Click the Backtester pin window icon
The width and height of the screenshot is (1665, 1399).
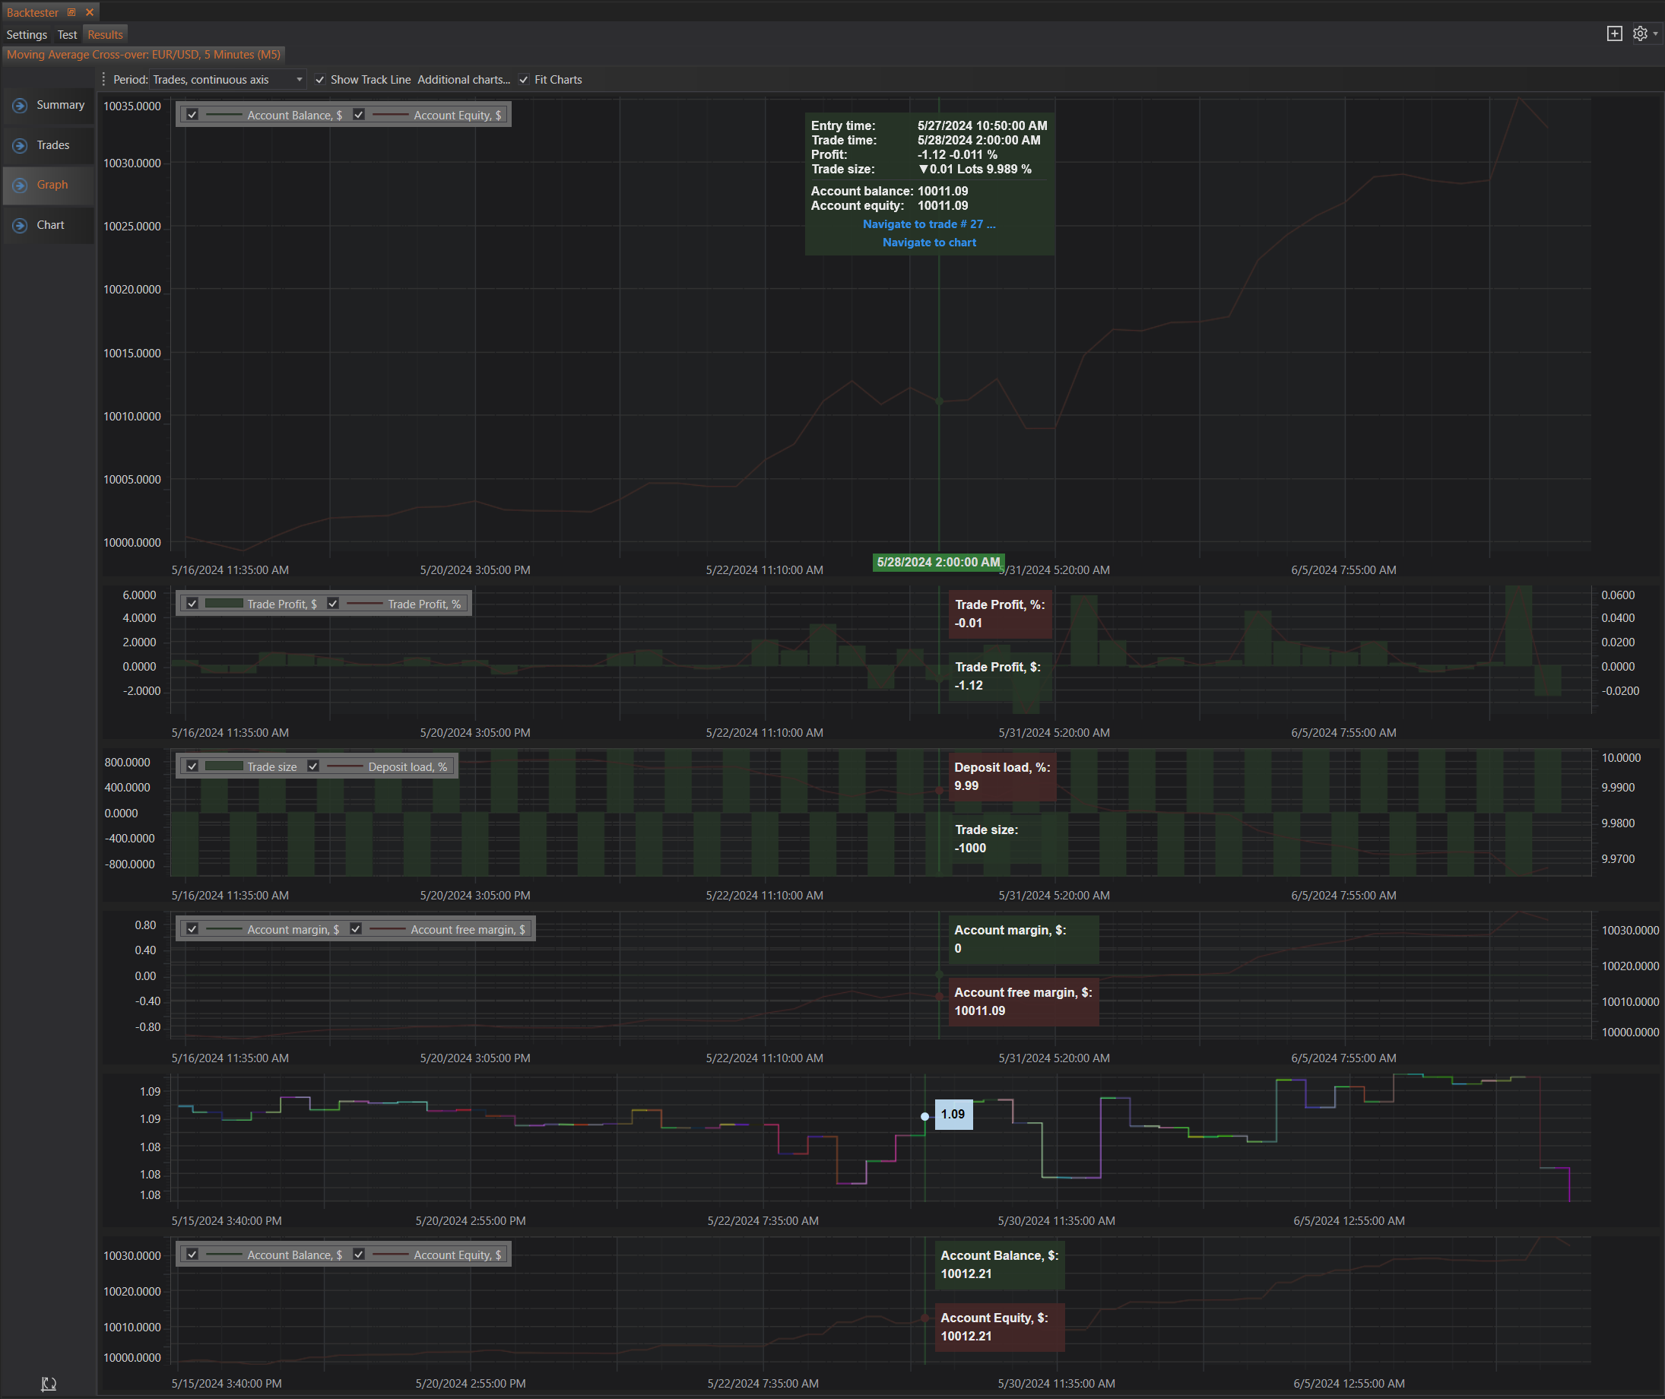coord(71,12)
